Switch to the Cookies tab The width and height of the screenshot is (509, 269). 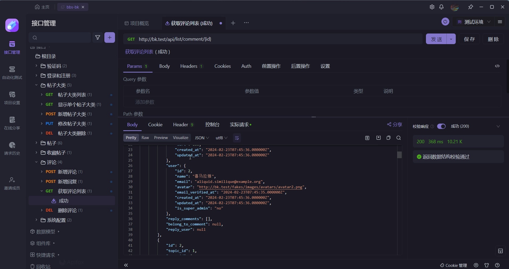point(223,66)
